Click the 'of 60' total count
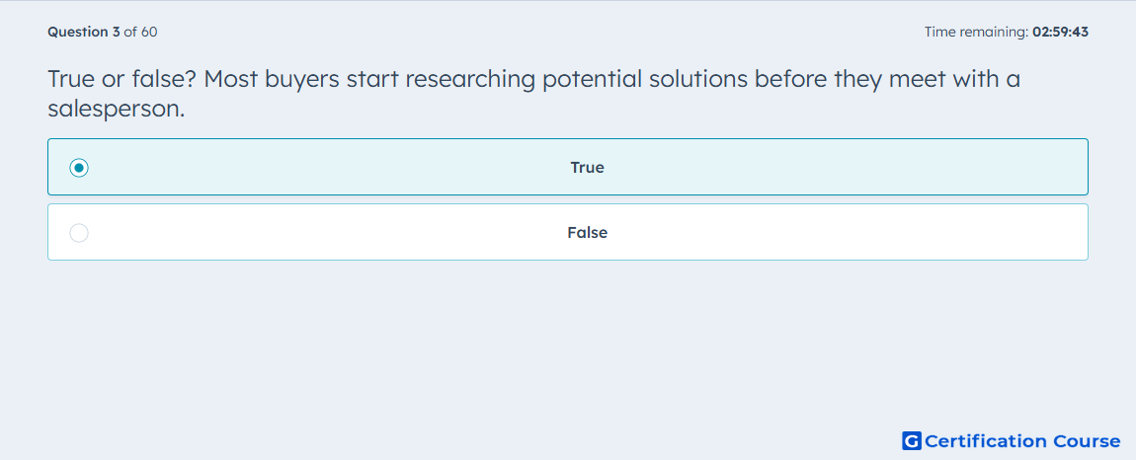 click(x=140, y=32)
